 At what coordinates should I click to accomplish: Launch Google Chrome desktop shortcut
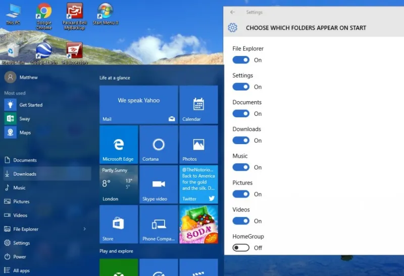click(44, 16)
